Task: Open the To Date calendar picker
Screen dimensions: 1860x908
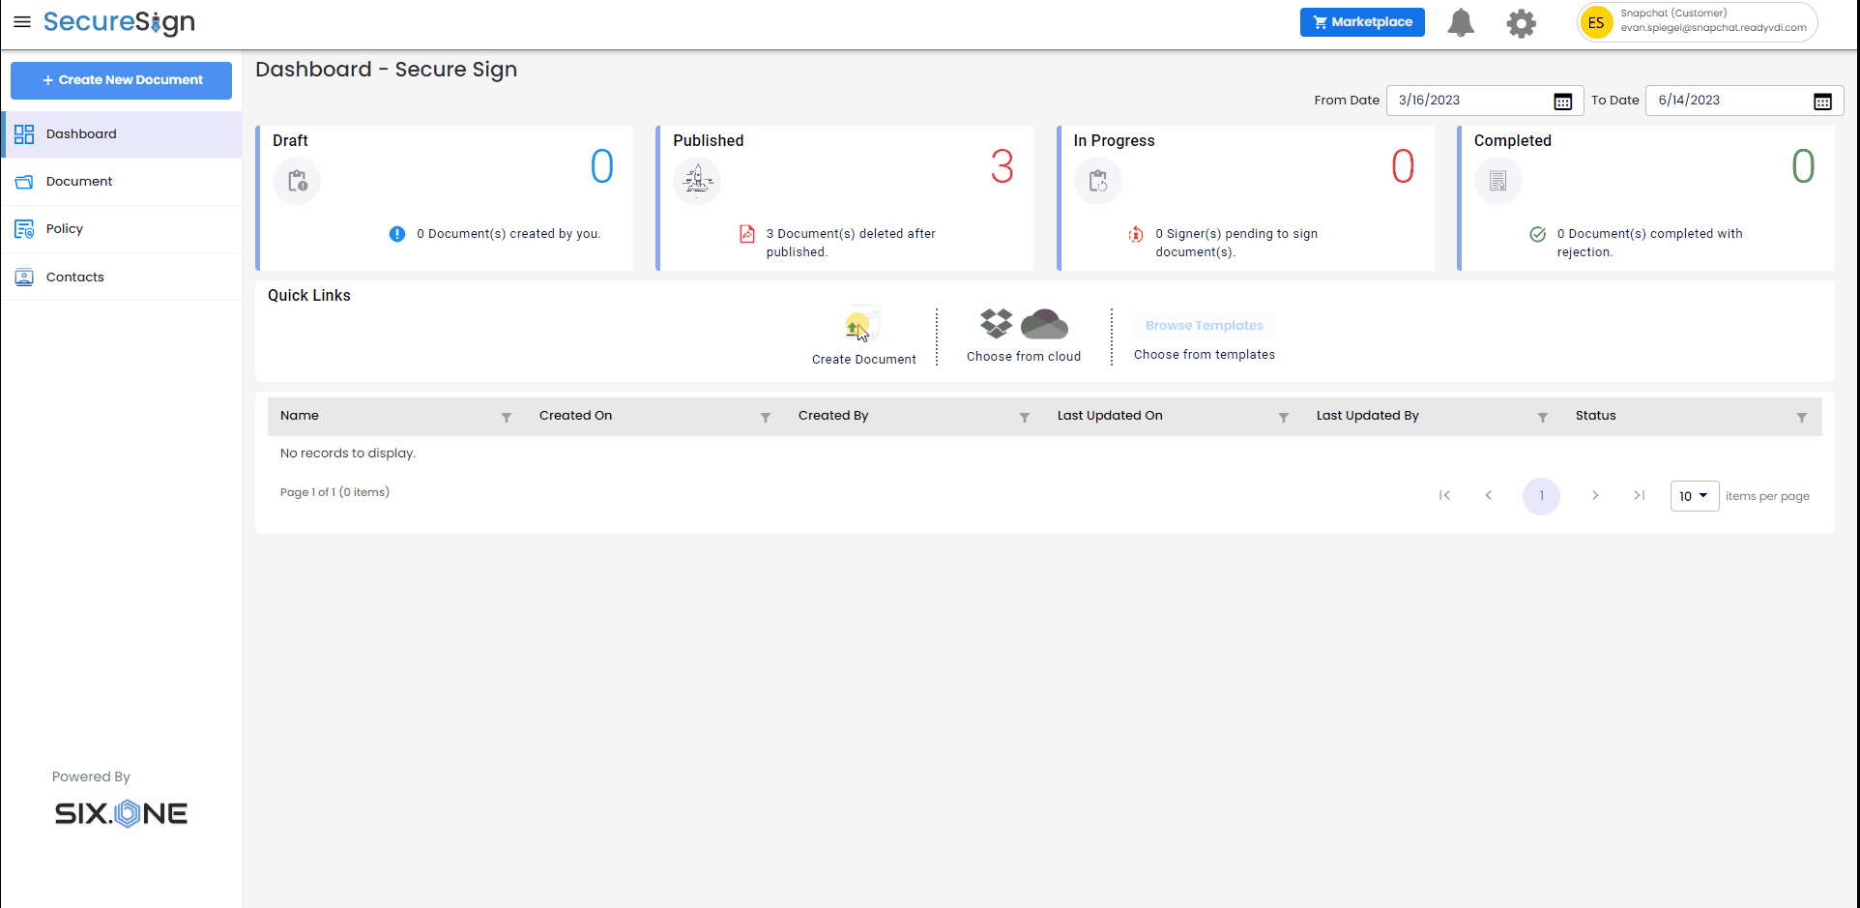Action: tap(1822, 101)
